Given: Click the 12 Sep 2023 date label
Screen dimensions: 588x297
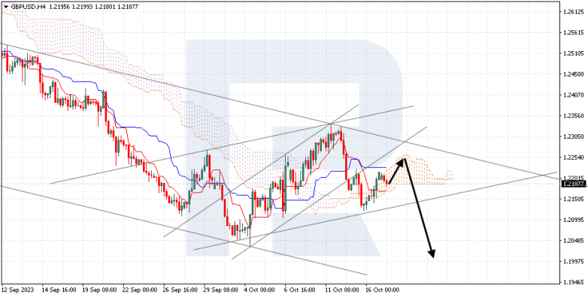Looking at the screenshot, I should (17, 290).
